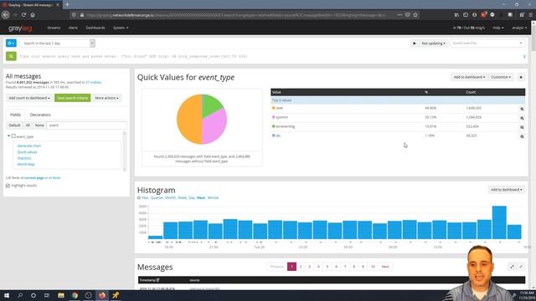This screenshot has height=301, width=536.
Task: Collapse the event_type field expander
Action: pyautogui.click(x=8, y=136)
